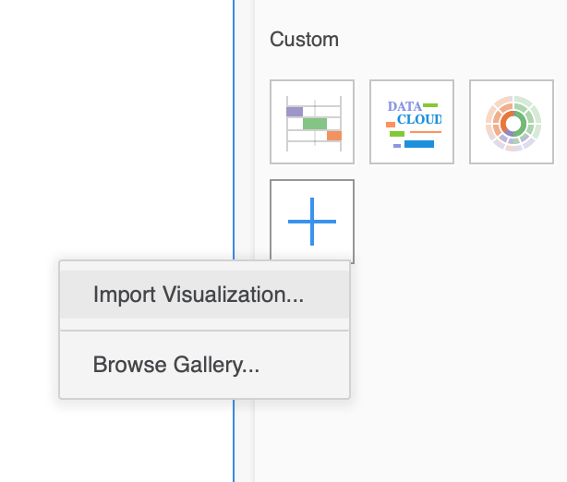Pick the sunburst chart visualization
The width and height of the screenshot is (567, 482).
point(511,122)
